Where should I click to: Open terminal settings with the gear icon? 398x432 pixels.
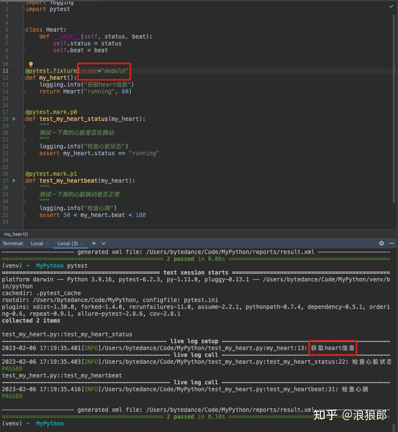[381, 243]
